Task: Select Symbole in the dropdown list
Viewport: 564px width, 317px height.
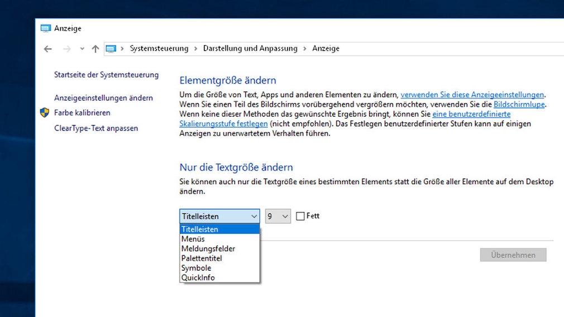Action: point(196,268)
